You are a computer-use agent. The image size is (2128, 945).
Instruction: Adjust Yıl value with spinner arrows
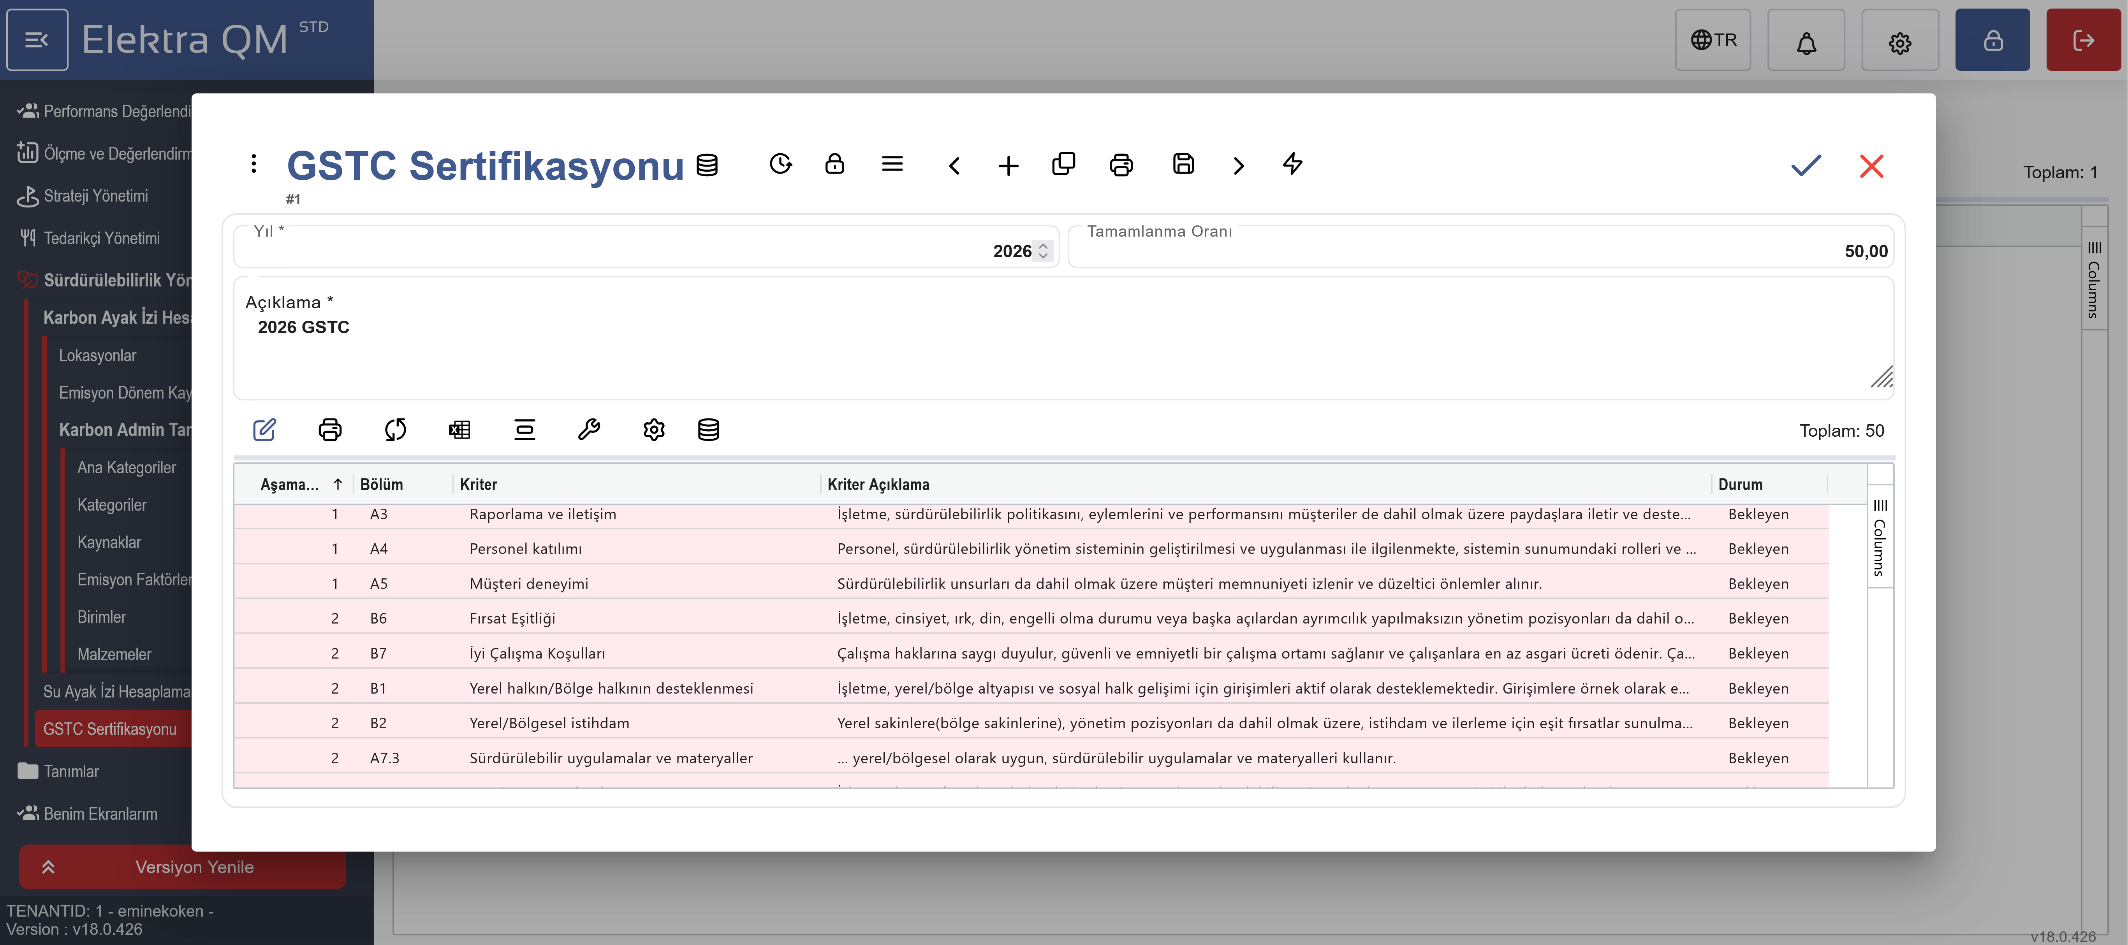1042,251
